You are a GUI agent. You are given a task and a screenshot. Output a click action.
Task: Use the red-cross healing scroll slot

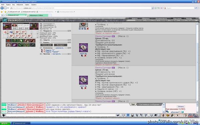pos(5,32)
